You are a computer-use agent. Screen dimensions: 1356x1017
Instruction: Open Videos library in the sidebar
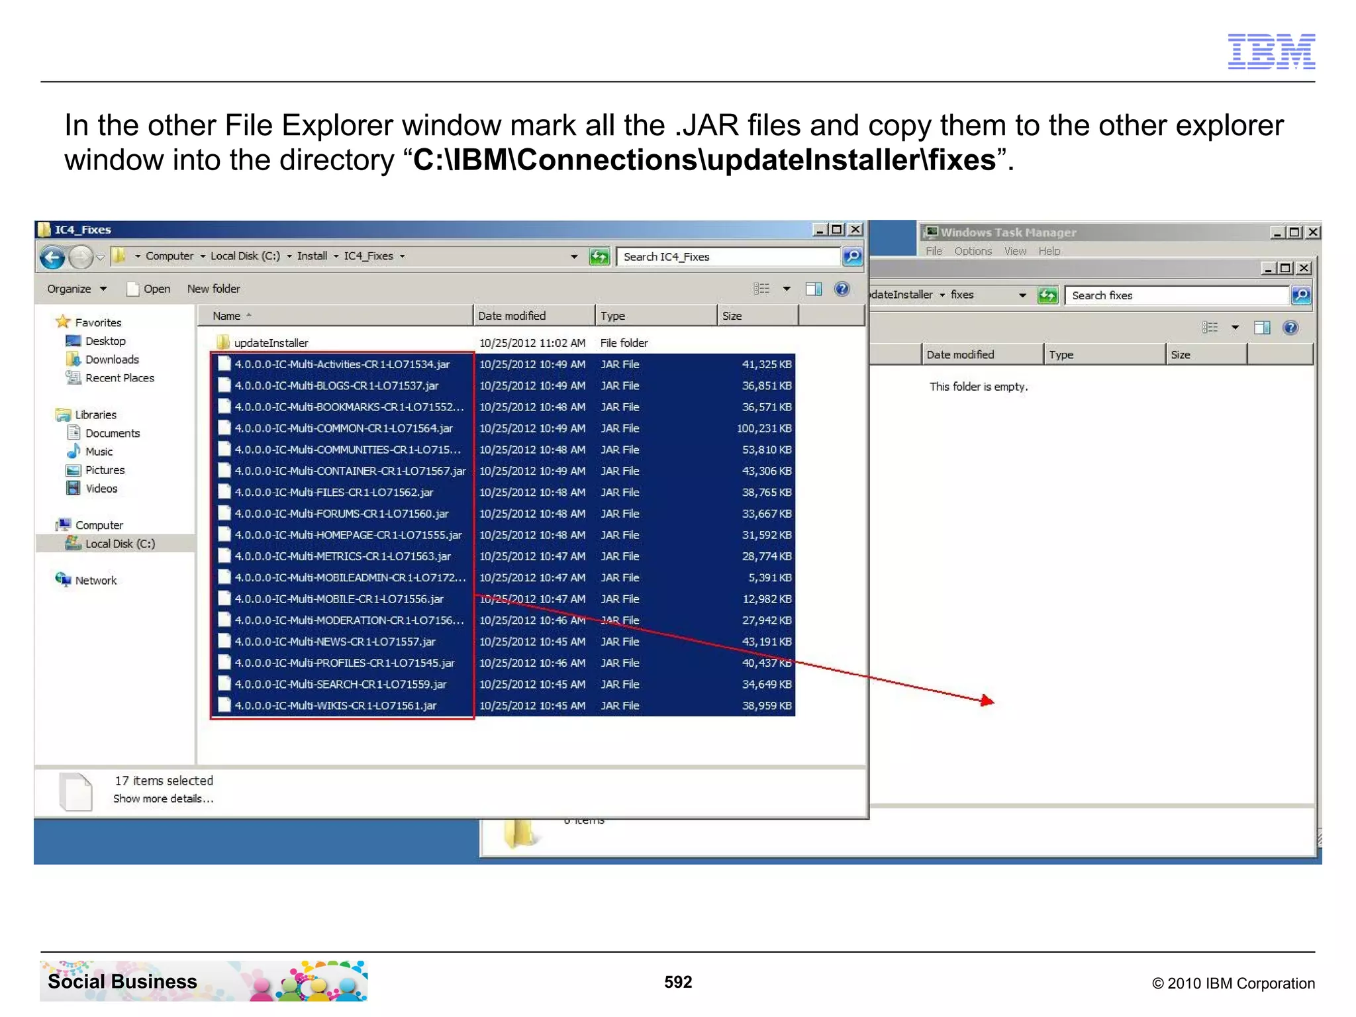coord(101,489)
